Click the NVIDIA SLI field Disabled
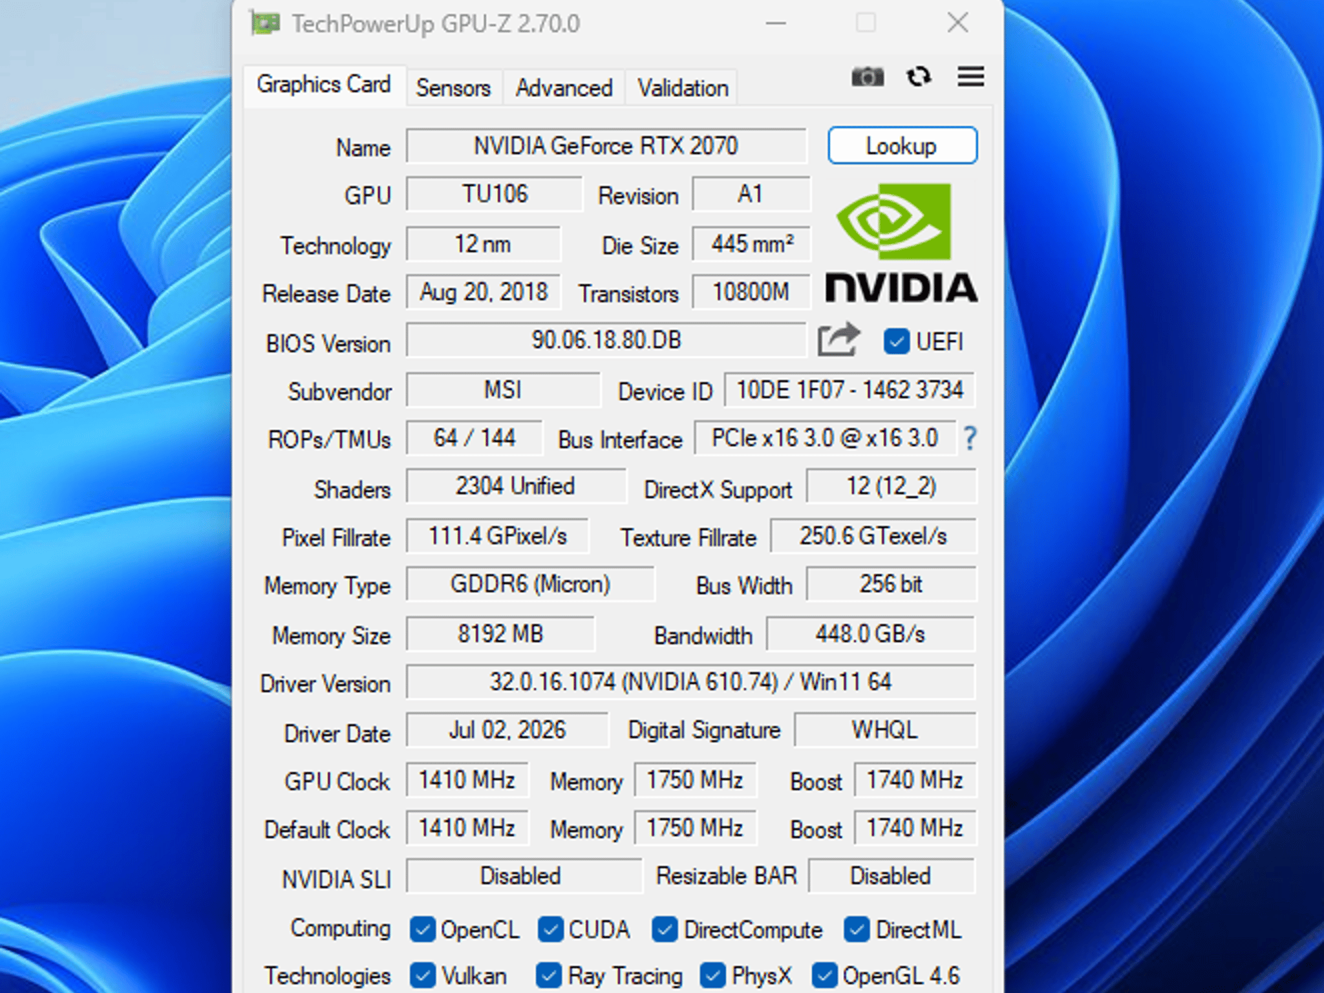 coord(524,877)
